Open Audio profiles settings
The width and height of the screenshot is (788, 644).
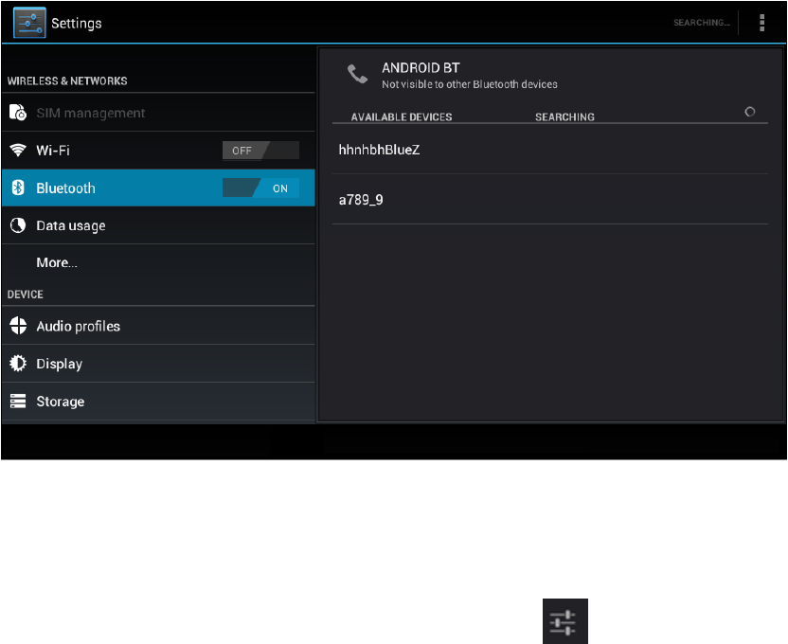[x=158, y=326]
